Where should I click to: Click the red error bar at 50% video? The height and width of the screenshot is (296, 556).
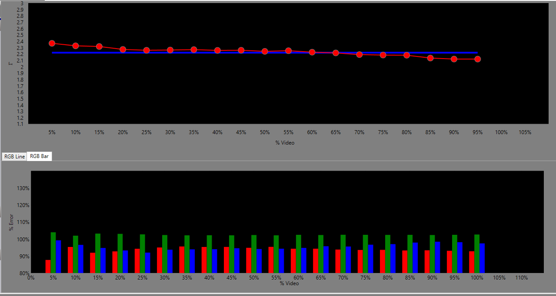click(249, 260)
